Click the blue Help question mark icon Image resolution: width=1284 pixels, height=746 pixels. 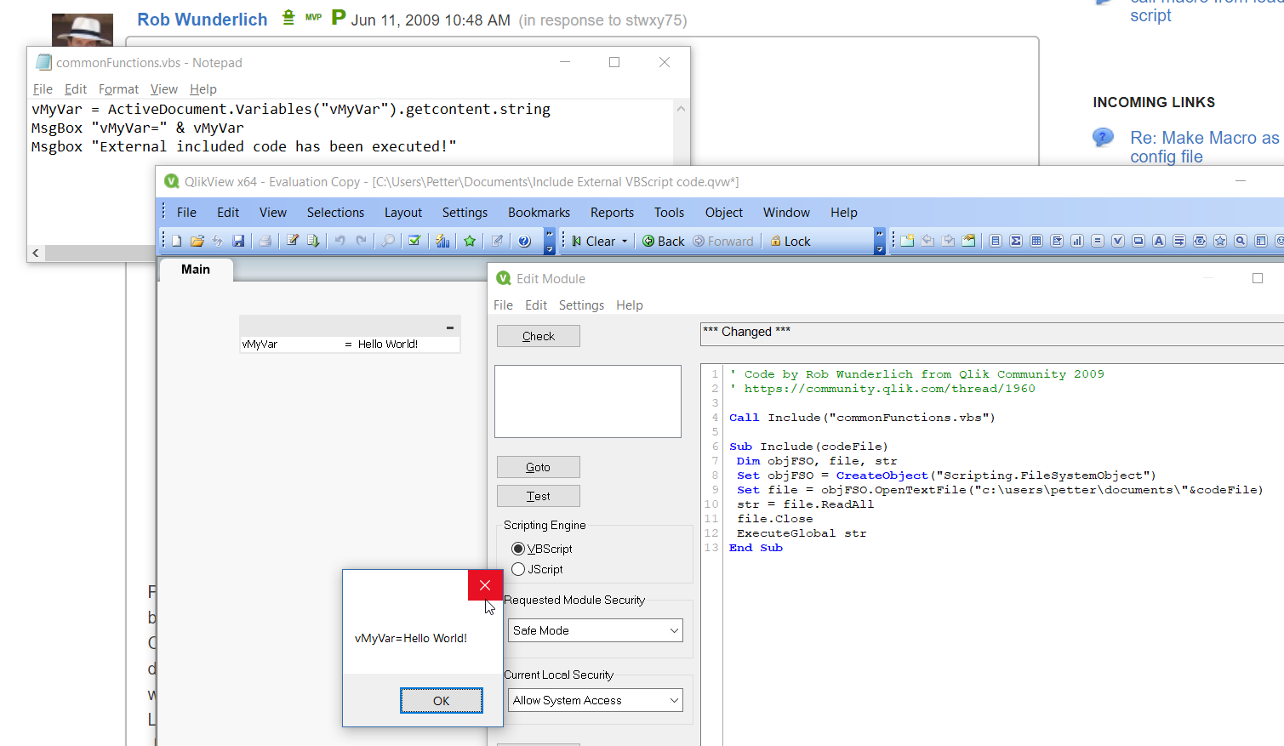524,241
